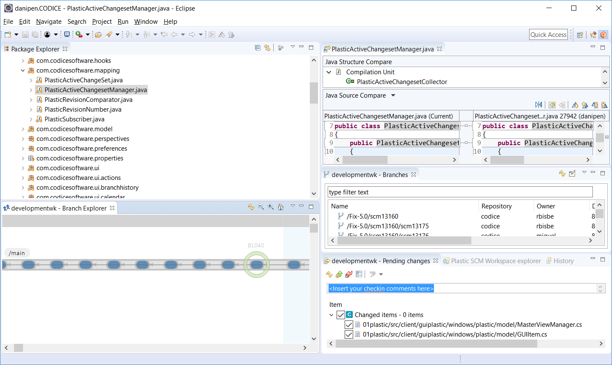Go to next annotation toolbar icon

[x=128, y=34]
